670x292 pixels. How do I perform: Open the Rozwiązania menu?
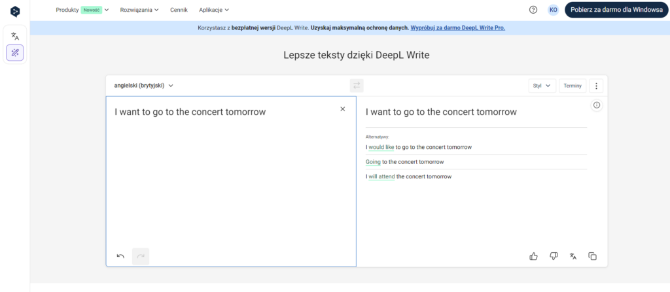140,10
